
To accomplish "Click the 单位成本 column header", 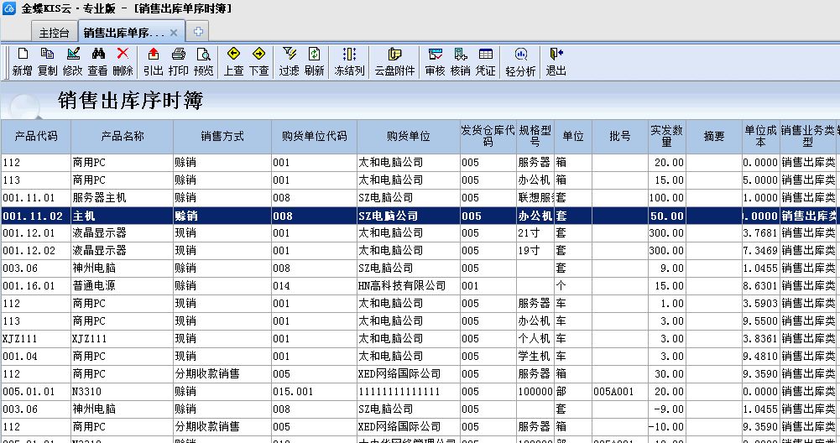I will tap(761, 137).
